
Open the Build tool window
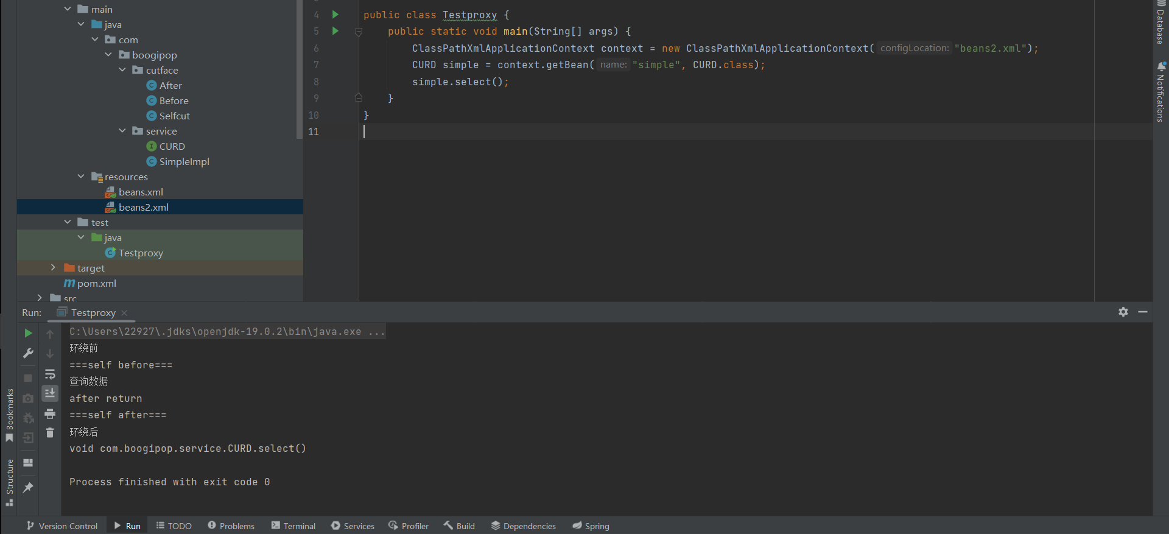pyautogui.click(x=459, y=526)
